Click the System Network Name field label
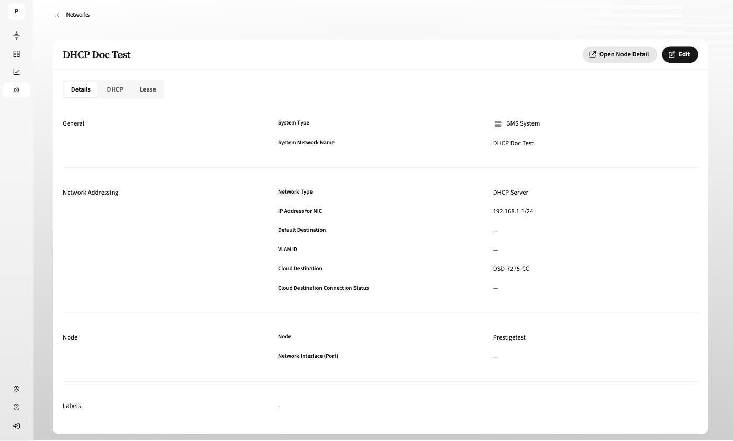The width and height of the screenshot is (733, 441). (306, 143)
